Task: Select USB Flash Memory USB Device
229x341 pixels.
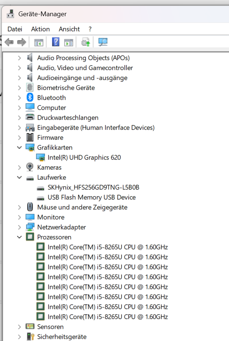Action: coord(92,197)
